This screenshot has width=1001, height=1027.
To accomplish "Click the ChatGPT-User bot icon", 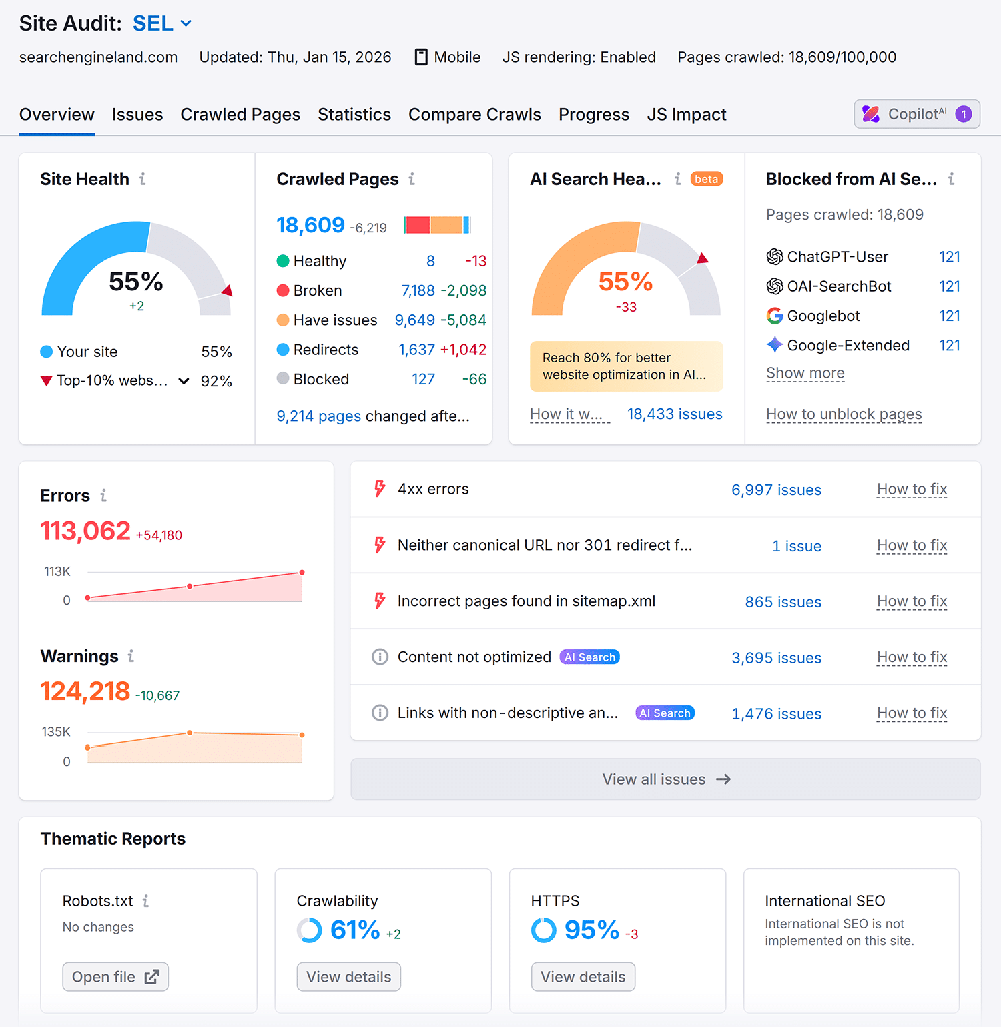I will pos(775,257).
